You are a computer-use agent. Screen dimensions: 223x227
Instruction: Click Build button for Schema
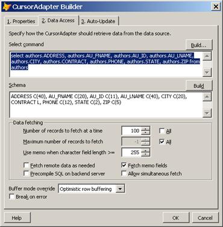pyautogui.click(x=198, y=86)
